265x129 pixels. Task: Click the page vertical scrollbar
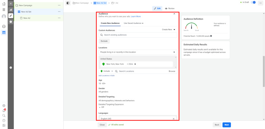click(x=264, y=72)
